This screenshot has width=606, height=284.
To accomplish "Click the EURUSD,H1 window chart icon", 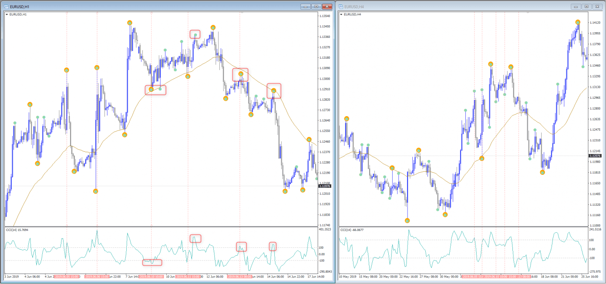I will click(x=6, y=7).
